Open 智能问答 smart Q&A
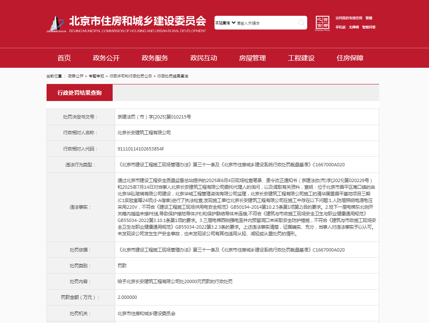 pos(368,27)
